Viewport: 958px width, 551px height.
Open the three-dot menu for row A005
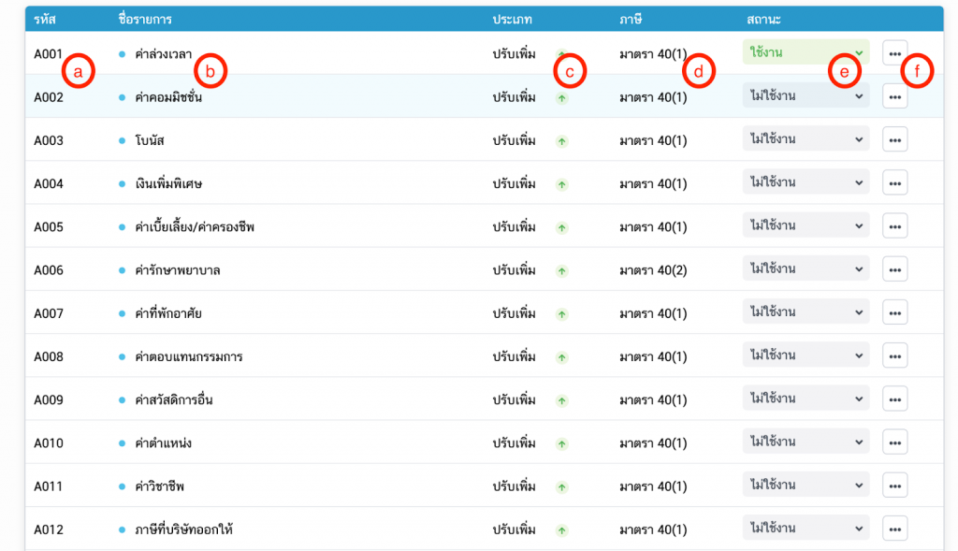coord(894,226)
